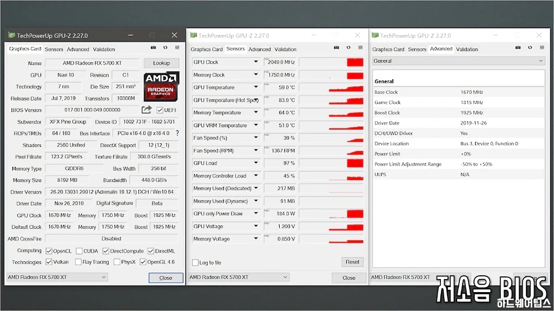Click Power Limit Adjustment Range row
This screenshot has width=554, height=311.
(x=458, y=164)
